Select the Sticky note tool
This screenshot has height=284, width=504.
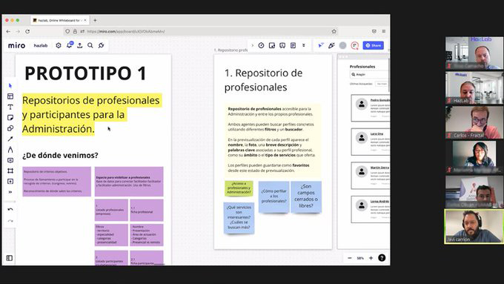tap(10, 117)
